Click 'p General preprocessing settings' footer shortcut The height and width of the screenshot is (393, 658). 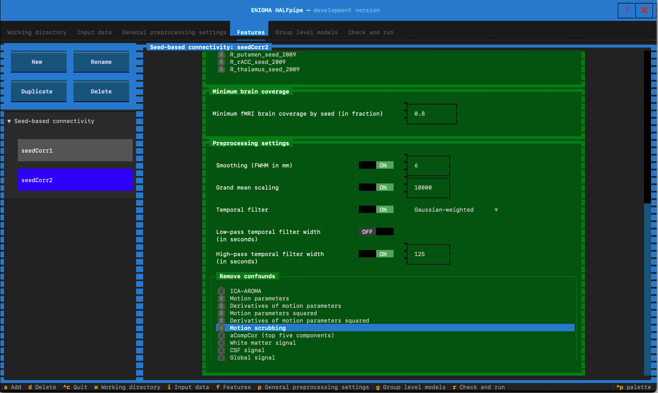[314, 387]
